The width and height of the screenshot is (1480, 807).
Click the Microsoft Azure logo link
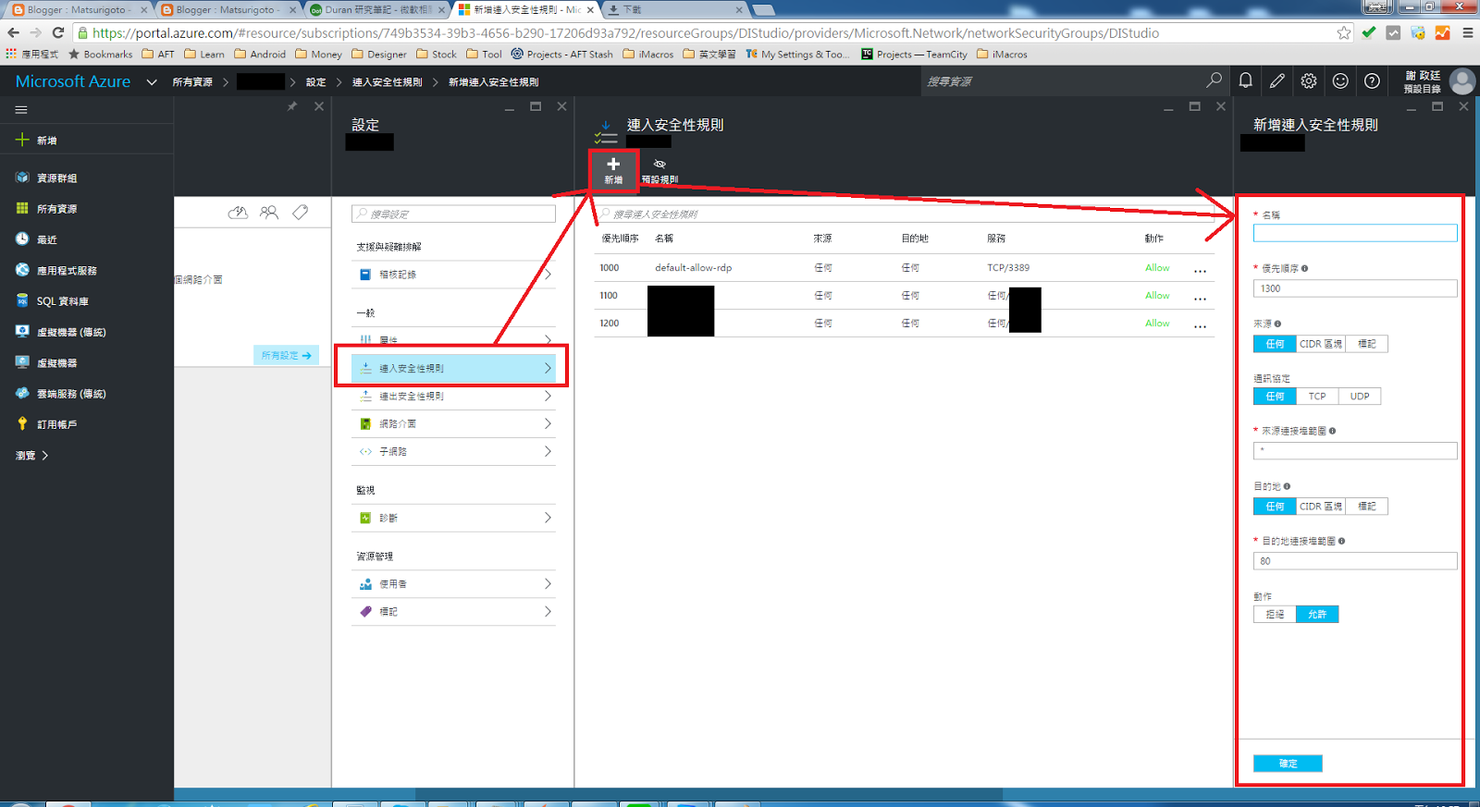click(x=73, y=81)
